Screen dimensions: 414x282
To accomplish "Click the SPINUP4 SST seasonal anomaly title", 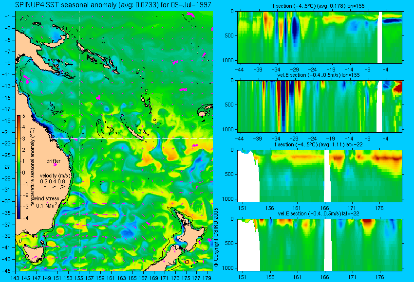I will [113, 5].
